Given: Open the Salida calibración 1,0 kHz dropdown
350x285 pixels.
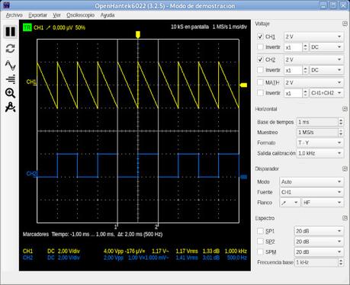Looking at the screenshot, I should pos(320,153).
